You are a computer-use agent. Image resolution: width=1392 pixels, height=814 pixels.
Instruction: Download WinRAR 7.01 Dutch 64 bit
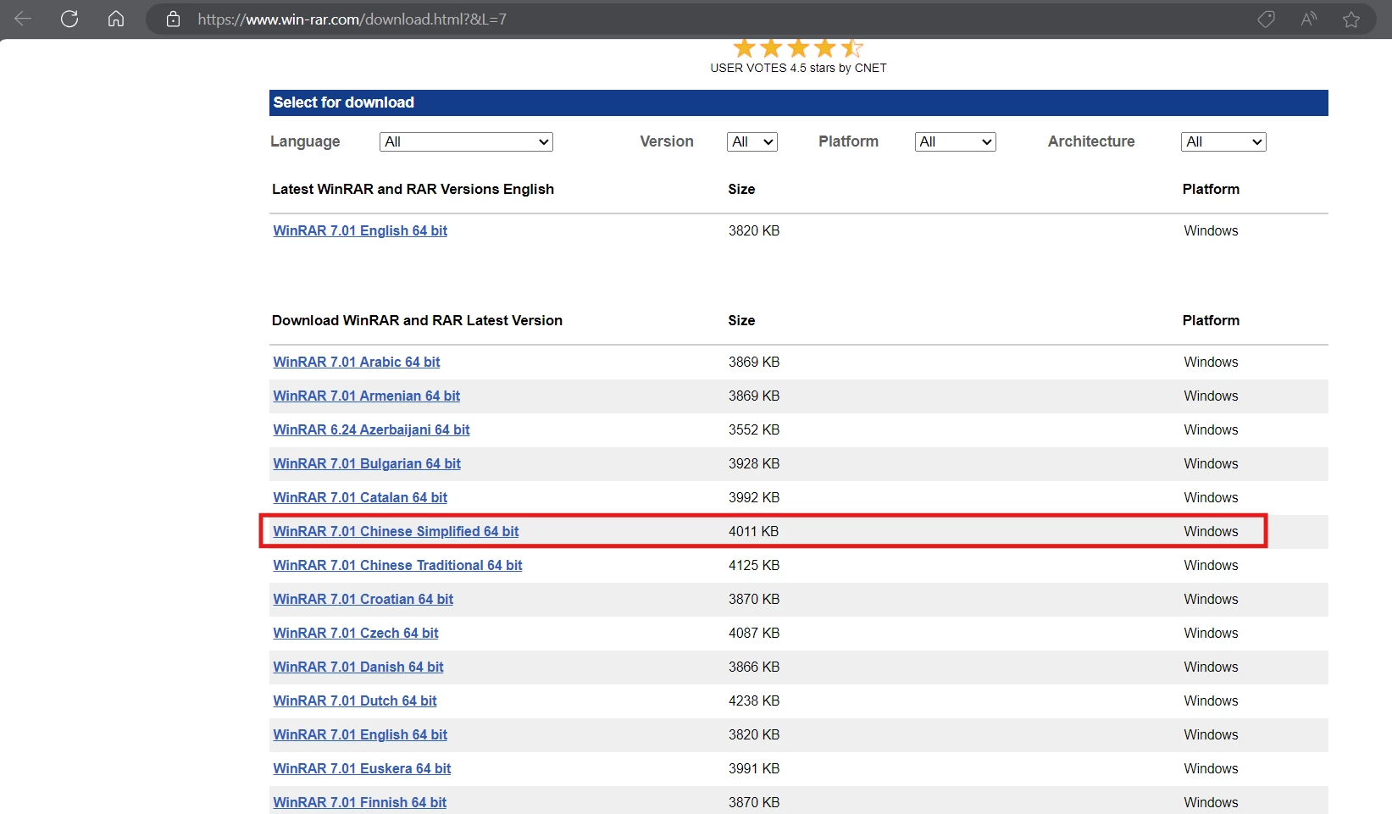tap(355, 700)
